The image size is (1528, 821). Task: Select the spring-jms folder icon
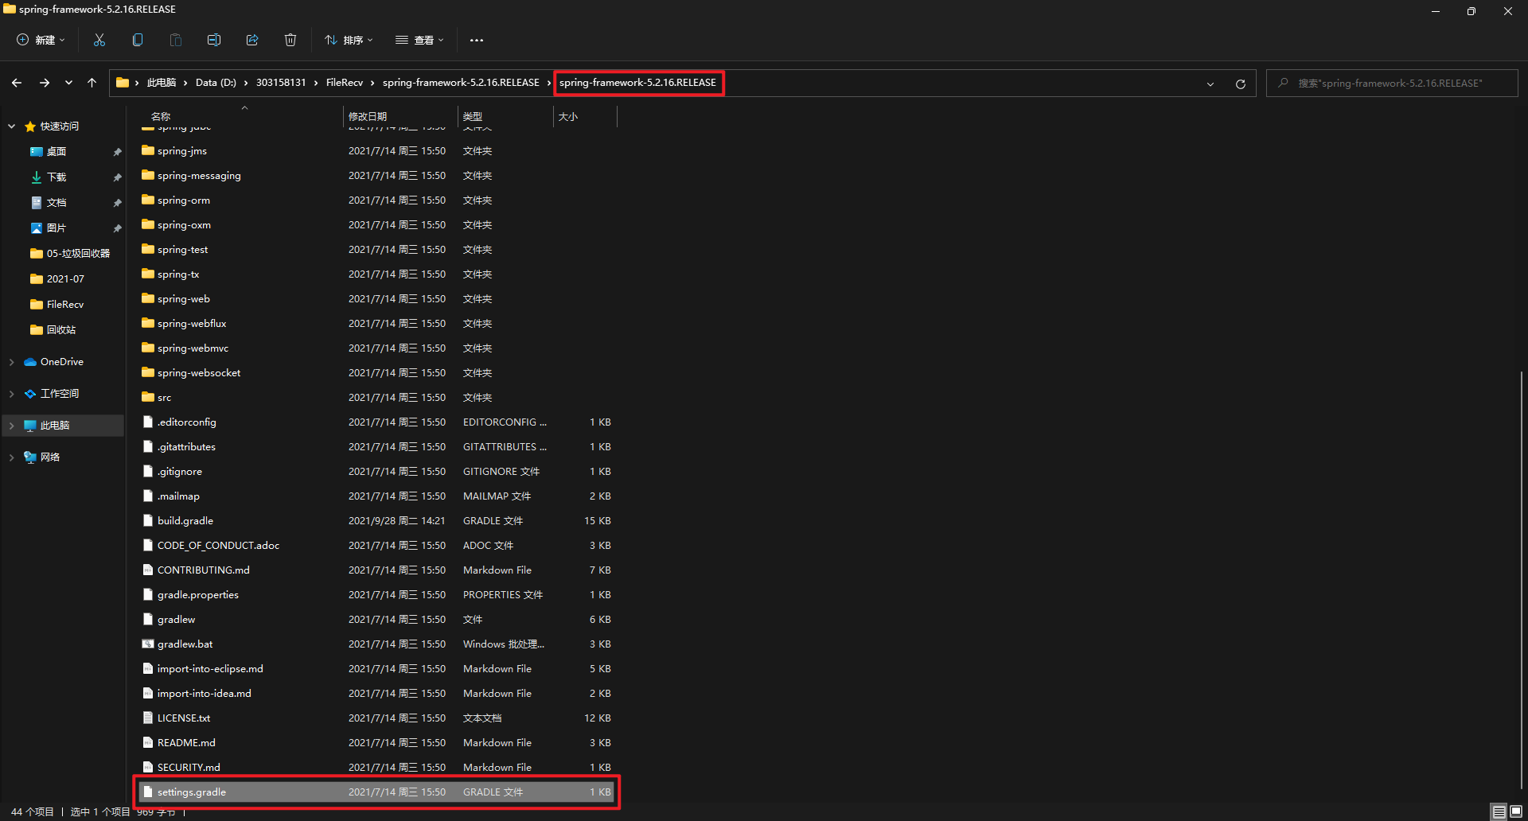tap(148, 150)
